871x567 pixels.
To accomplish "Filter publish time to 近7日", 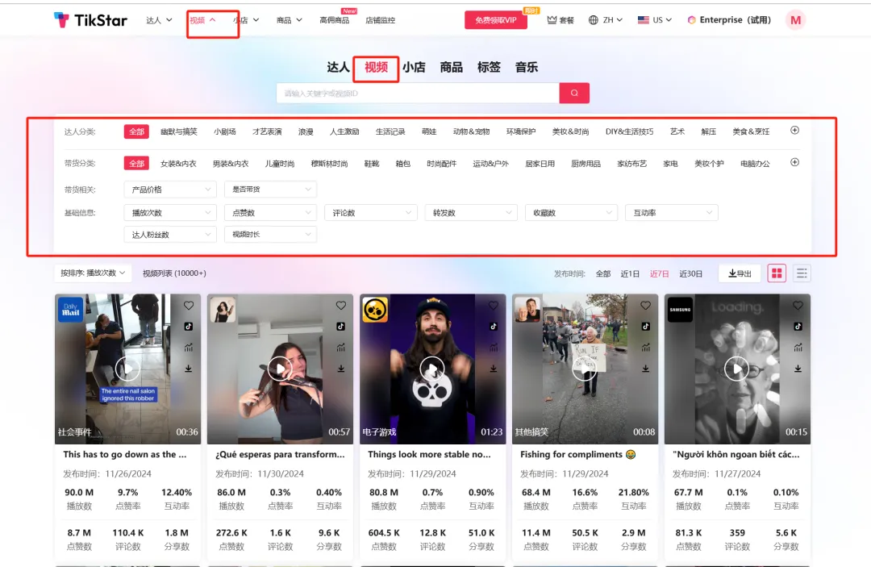I will tap(660, 273).
